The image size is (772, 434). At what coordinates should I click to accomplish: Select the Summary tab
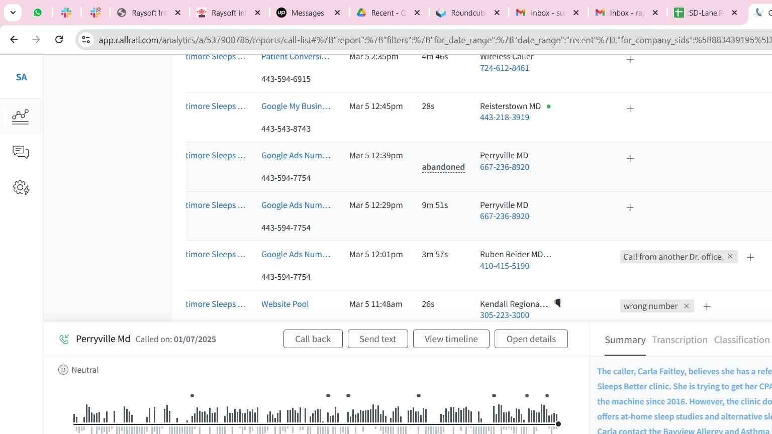pos(625,340)
